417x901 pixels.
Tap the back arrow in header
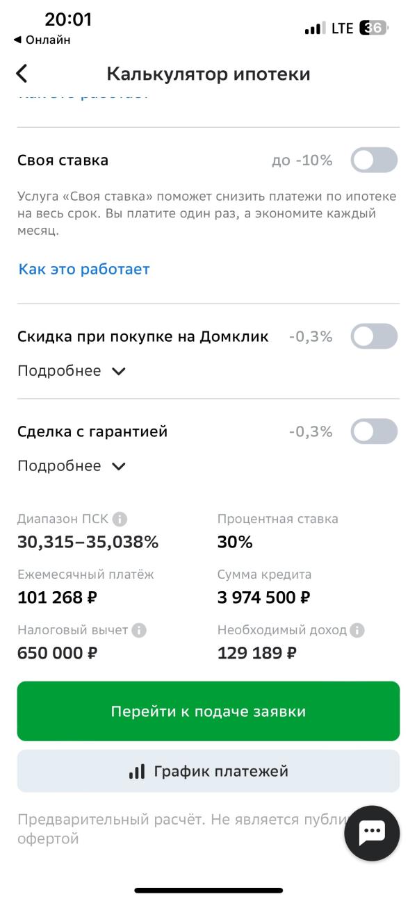point(22,74)
